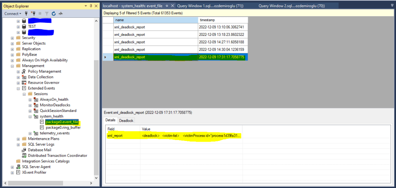396x188 pixels.
Task: Click the filter funnel icon in toolbar
Action: click(47, 14)
